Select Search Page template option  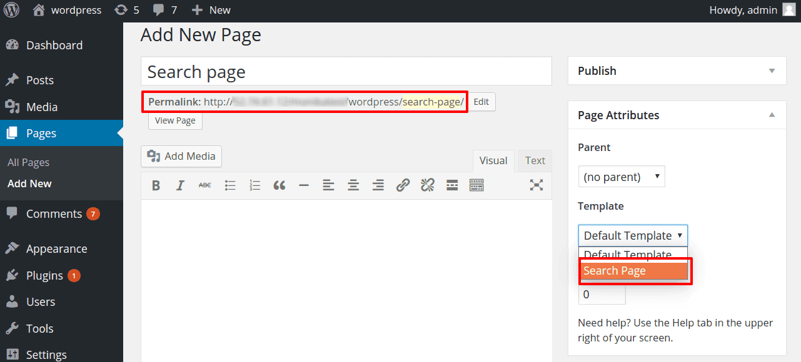coord(634,271)
